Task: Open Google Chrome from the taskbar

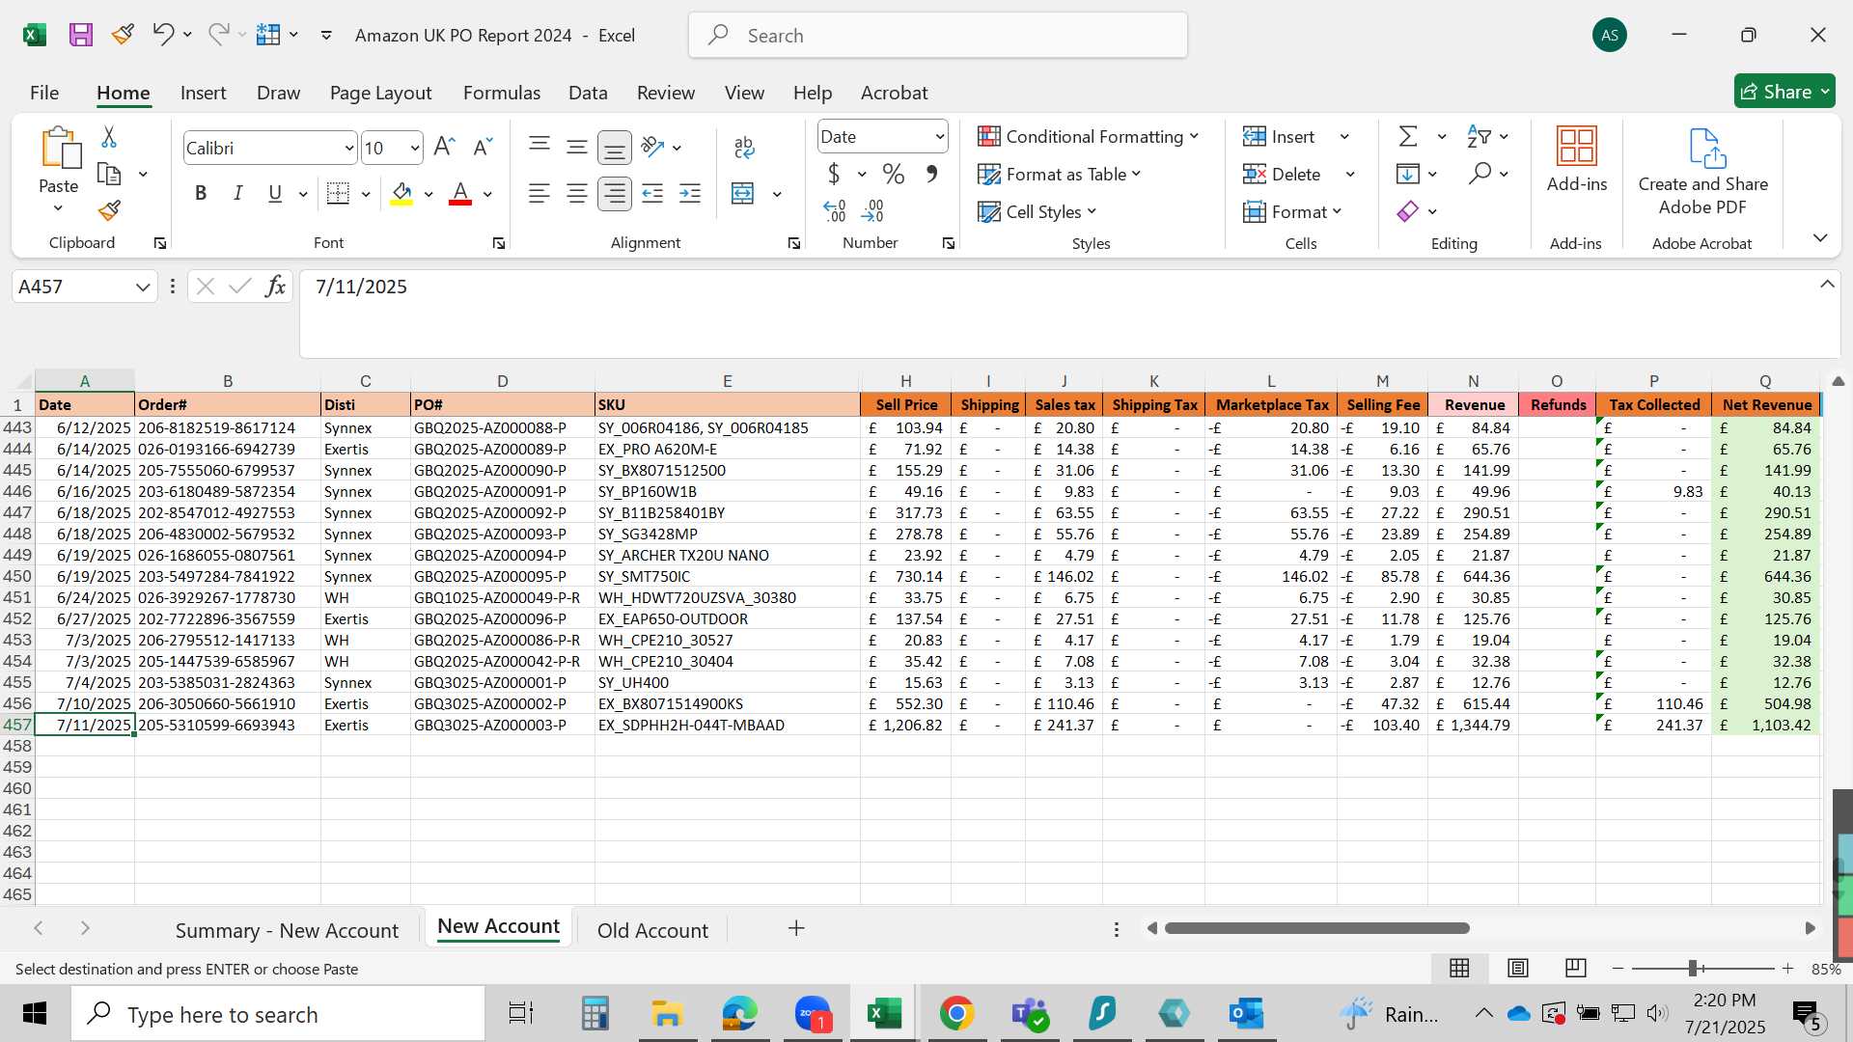Action: coord(956,1014)
